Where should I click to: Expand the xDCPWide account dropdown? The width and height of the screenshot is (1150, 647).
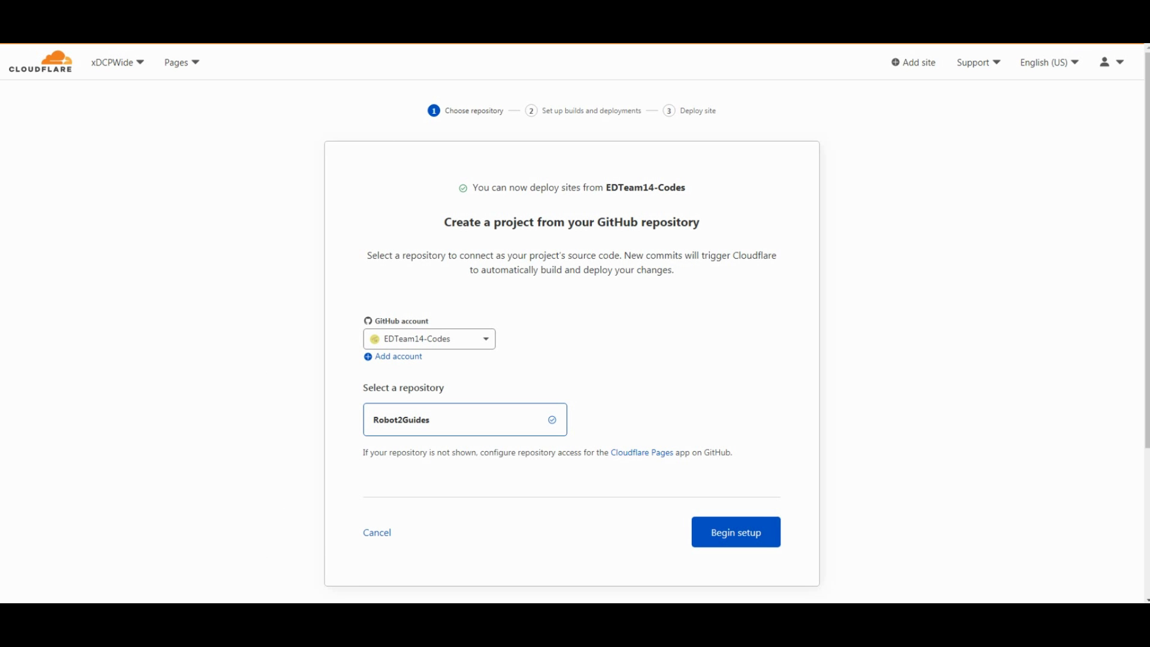(117, 62)
